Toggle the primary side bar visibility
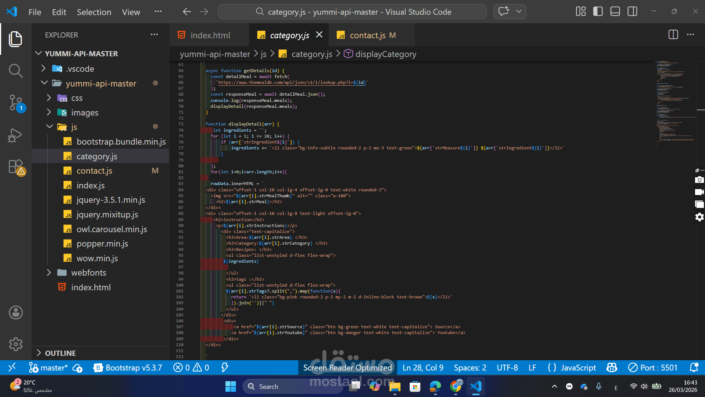Viewport: 705px width, 397px height. pyautogui.click(x=598, y=12)
